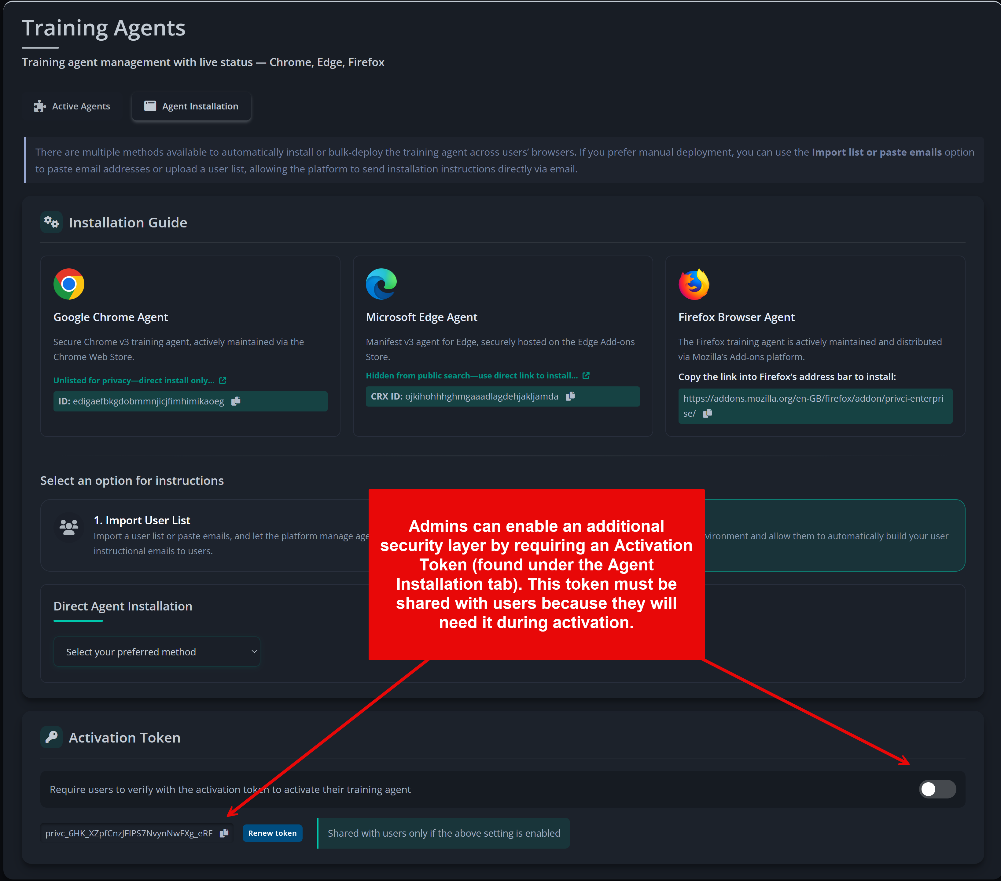Click the gears icon beside Installation Guide
Viewport: 1001px width, 881px height.
pos(51,222)
